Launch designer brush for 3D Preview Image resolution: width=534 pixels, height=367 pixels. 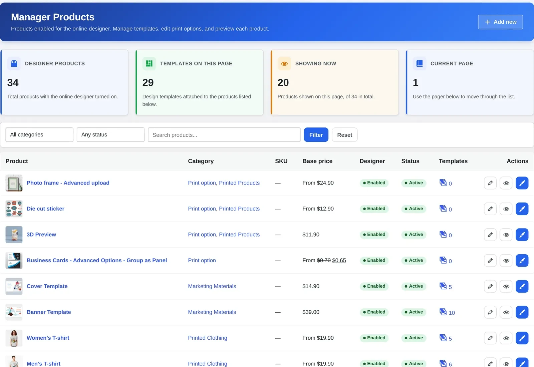pyautogui.click(x=522, y=235)
